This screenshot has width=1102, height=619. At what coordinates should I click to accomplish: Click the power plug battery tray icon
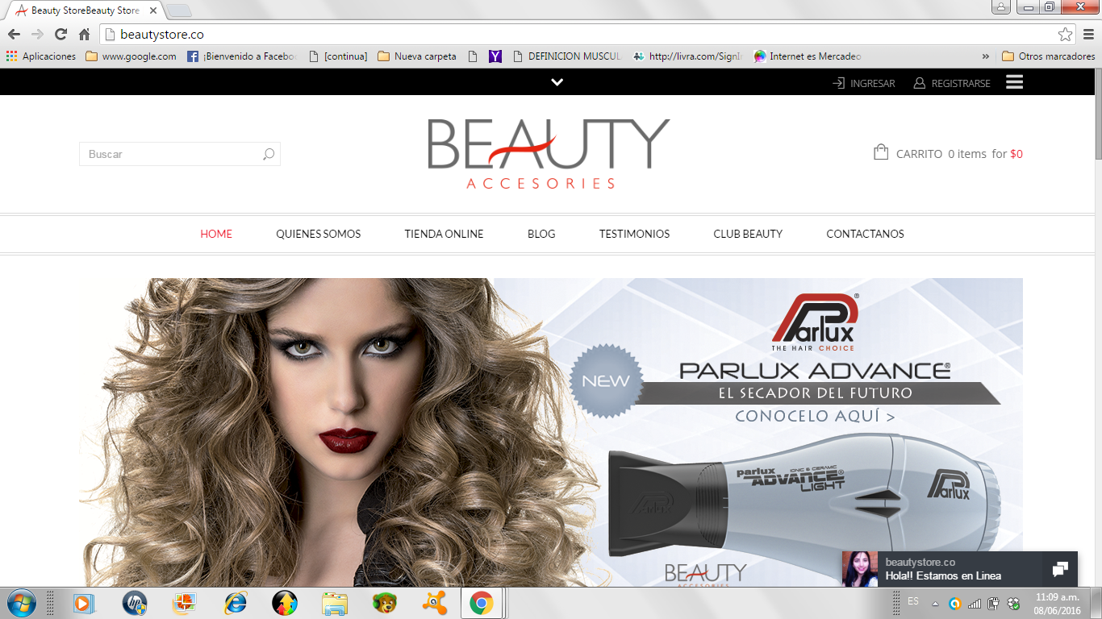pyautogui.click(x=994, y=603)
